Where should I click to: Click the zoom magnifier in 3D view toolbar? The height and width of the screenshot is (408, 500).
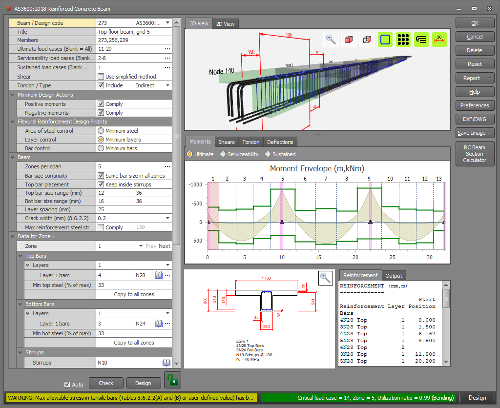coord(331,40)
